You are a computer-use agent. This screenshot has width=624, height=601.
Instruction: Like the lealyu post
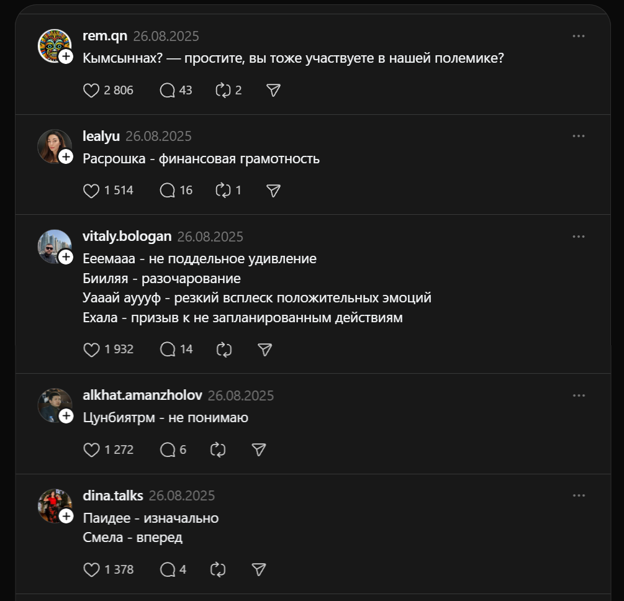point(91,191)
